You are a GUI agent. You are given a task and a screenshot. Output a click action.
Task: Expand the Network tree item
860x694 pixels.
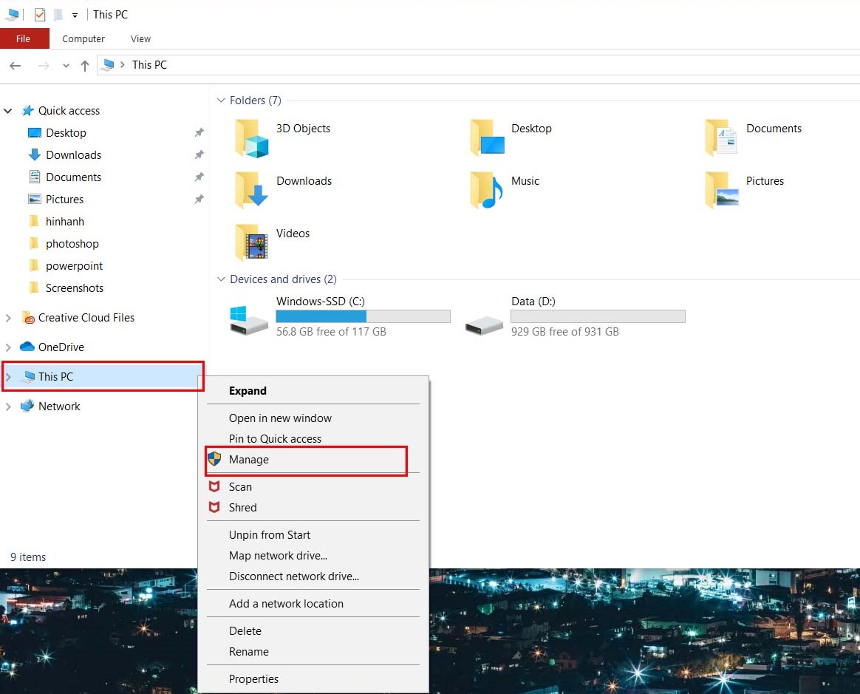(8, 406)
